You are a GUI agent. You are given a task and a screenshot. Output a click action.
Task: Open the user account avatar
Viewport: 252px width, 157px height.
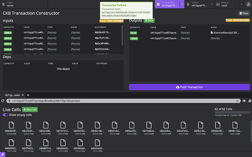[x=248, y=4]
